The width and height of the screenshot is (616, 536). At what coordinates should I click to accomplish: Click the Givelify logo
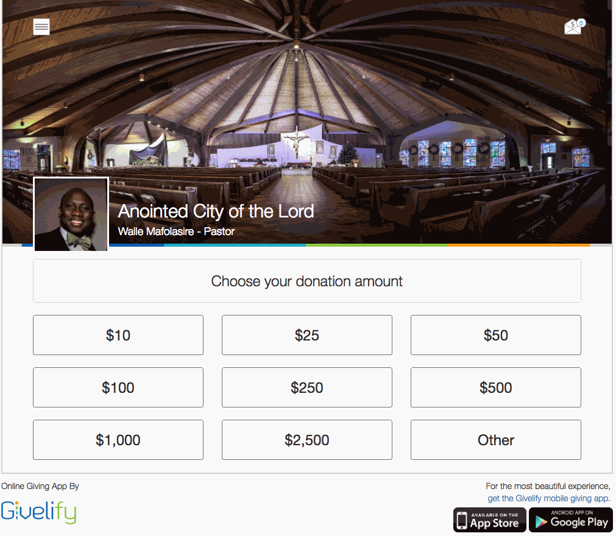coord(38,512)
